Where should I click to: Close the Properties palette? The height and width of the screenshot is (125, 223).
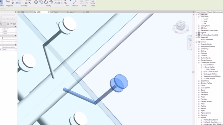coord(16,12)
